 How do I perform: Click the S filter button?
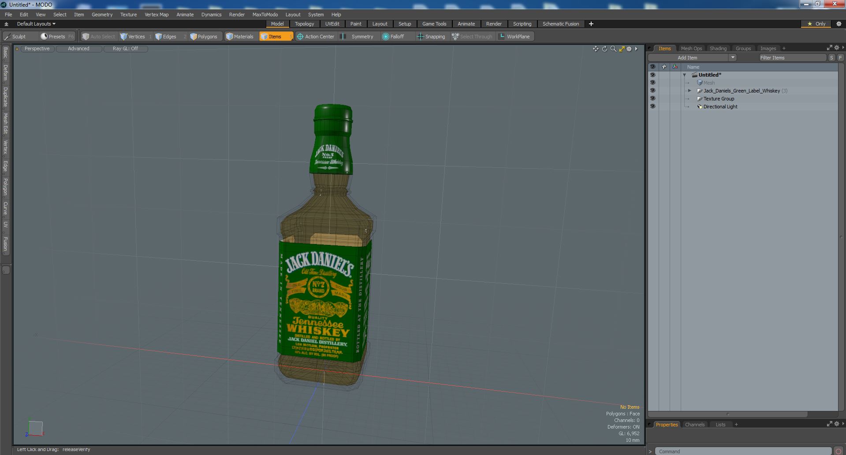831,58
